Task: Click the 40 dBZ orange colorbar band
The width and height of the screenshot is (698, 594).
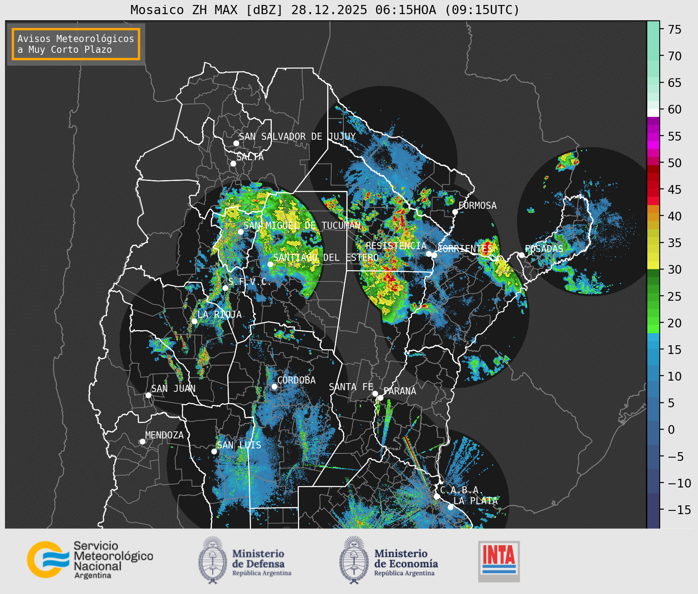Action: click(653, 217)
